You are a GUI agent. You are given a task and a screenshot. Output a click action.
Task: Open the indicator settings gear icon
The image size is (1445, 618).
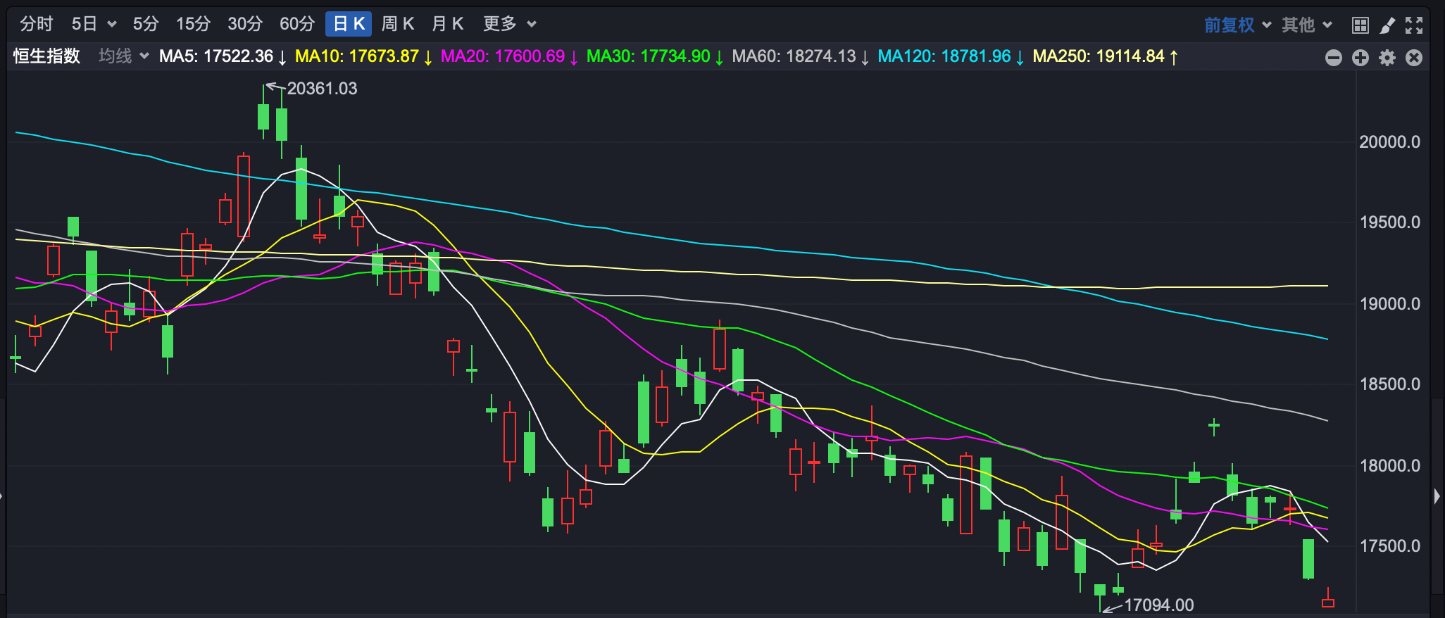(x=1387, y=58)
